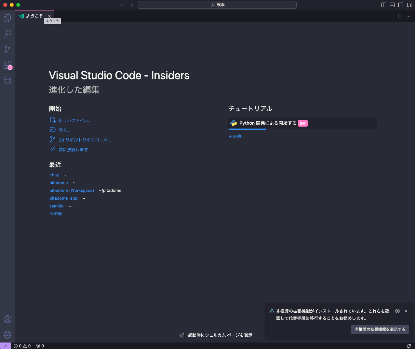415x349 pixels.
Task: Open the notification gear settings icon
Action: click(x=397, y=311)
